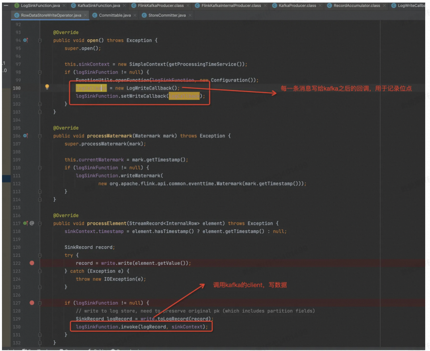
Task: Click the fold end marker on line 132
Action: click(x=40, y=343)
